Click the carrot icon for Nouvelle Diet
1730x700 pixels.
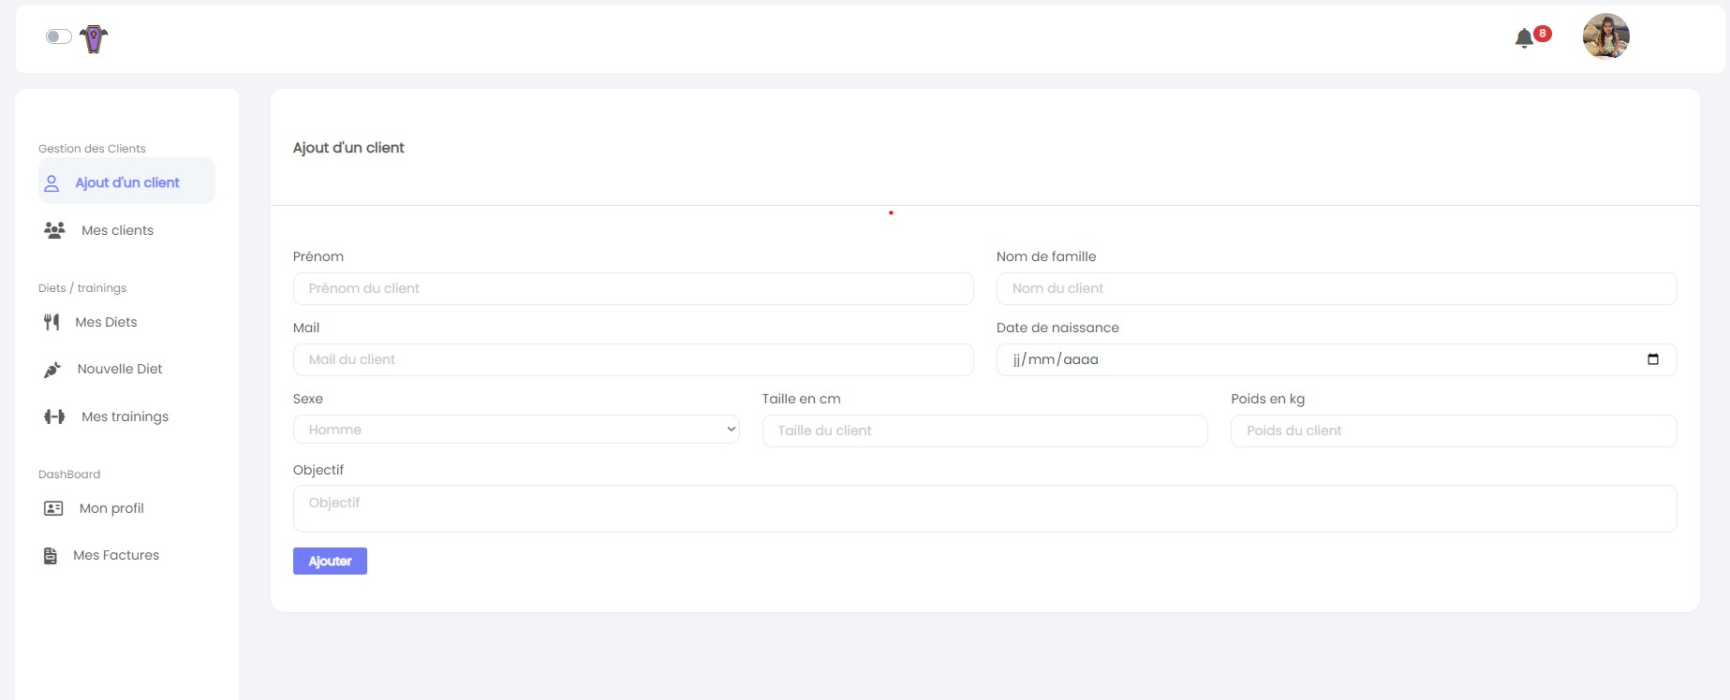pos(52,370)
